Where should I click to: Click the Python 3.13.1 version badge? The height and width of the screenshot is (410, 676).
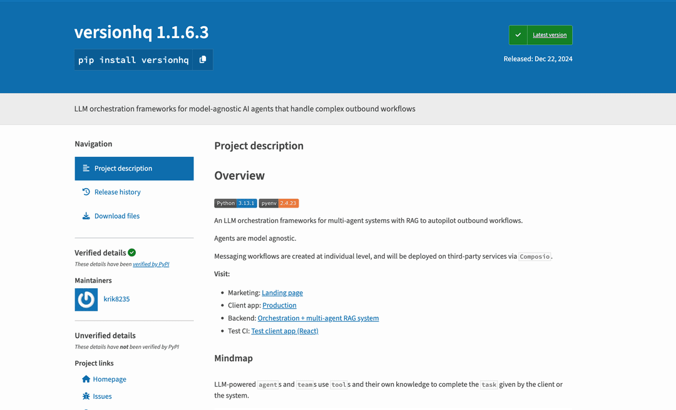point(235,203)
